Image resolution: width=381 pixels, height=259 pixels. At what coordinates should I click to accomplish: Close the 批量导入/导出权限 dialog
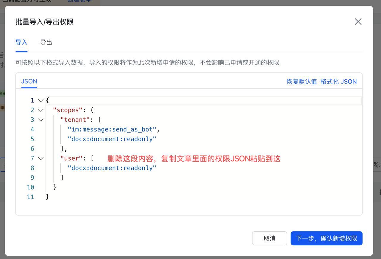pyautogui.click(x=358, y=21)
